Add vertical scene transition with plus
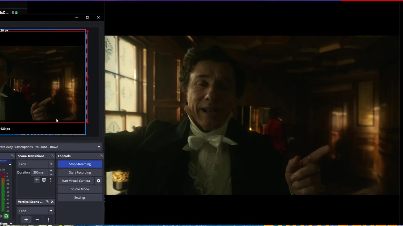The image size is (403, 226). (26, 220)
